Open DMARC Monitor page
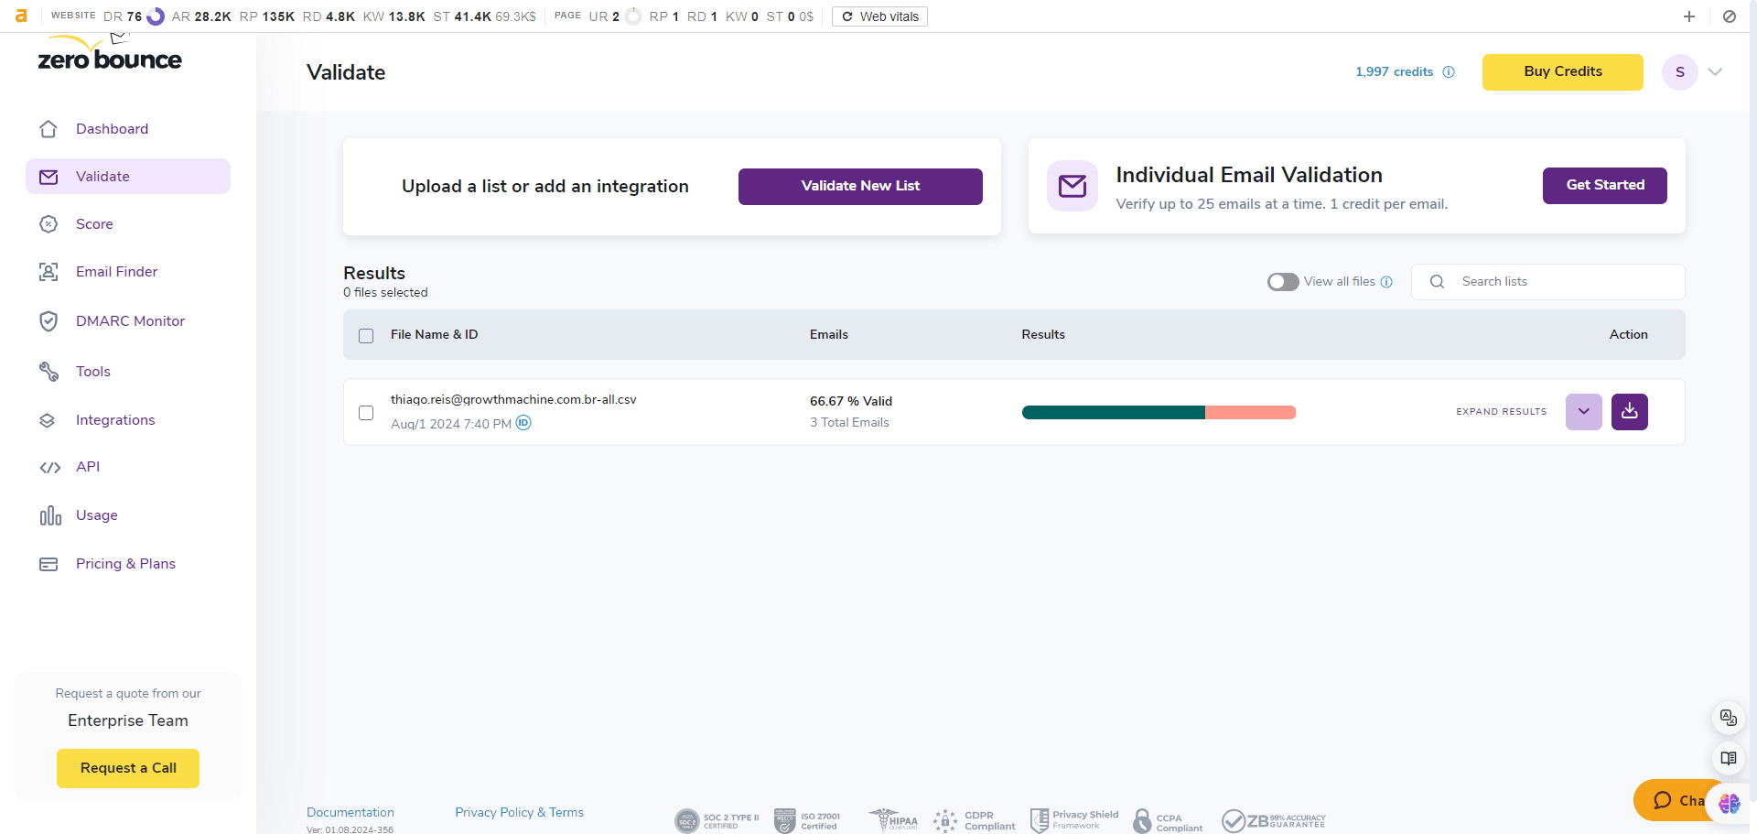 [x=128, y=321]
